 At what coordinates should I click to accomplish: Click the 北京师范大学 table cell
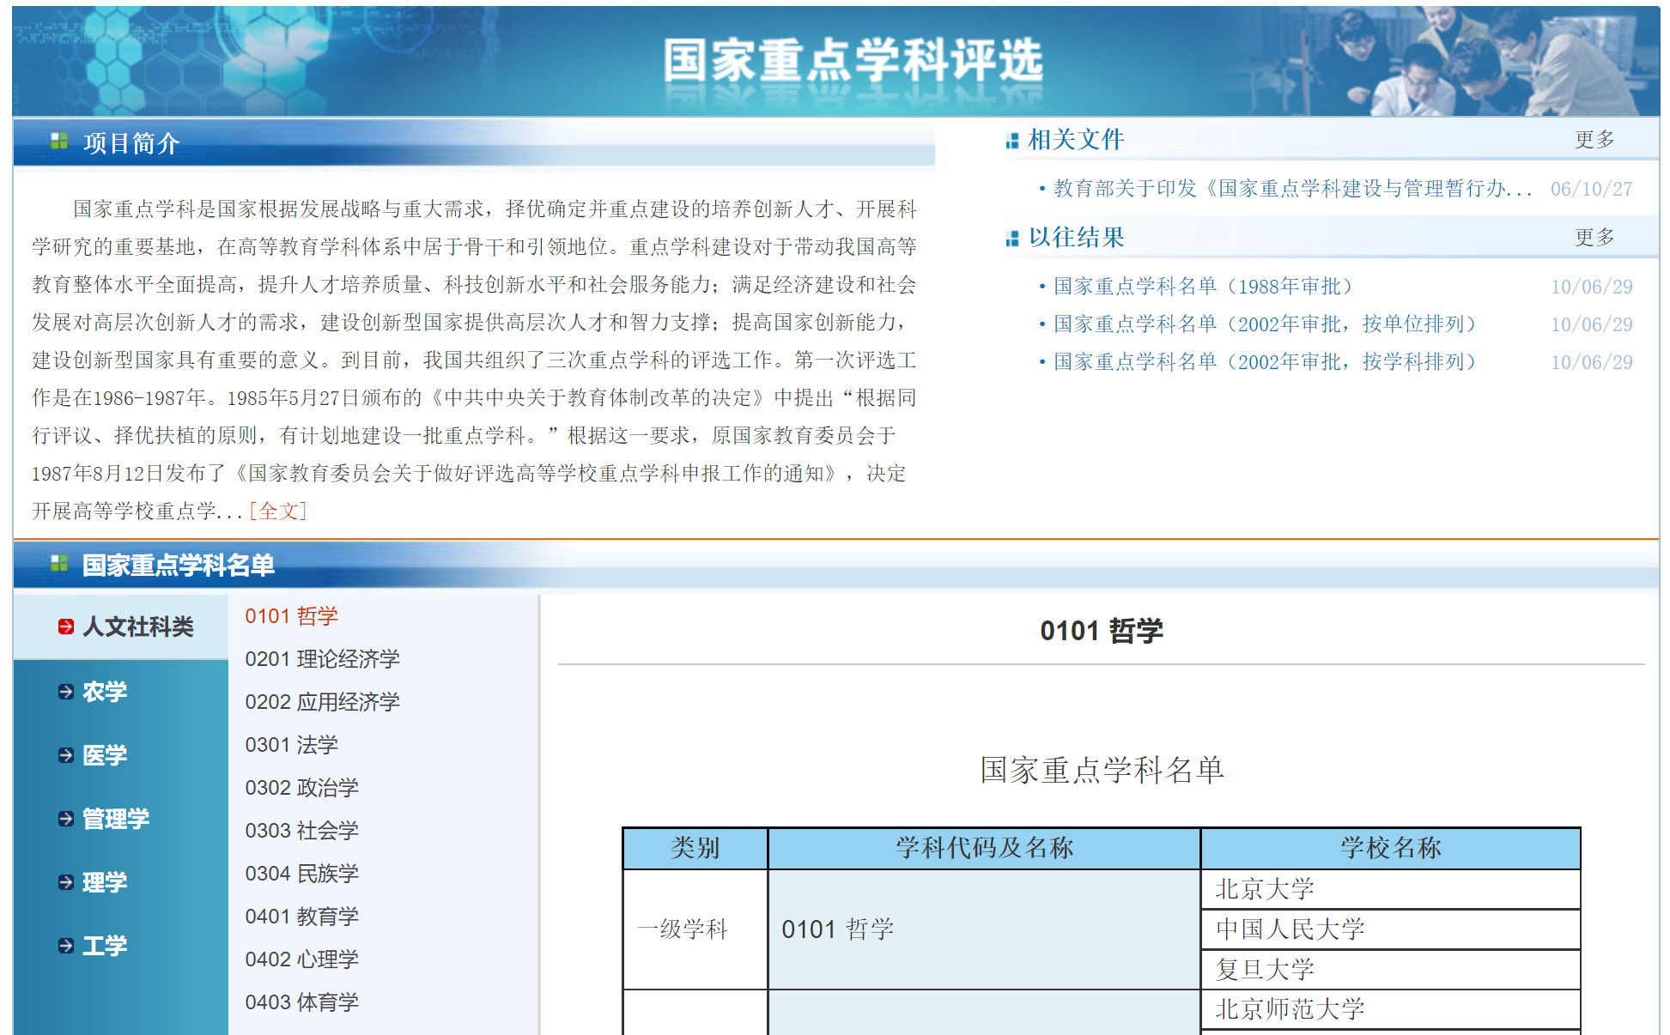tap(1390, 1009)
